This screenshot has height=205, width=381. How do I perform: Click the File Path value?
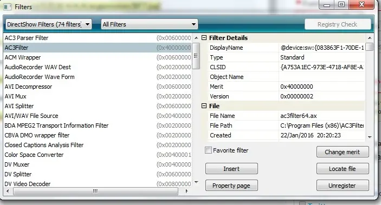(322, 125)
